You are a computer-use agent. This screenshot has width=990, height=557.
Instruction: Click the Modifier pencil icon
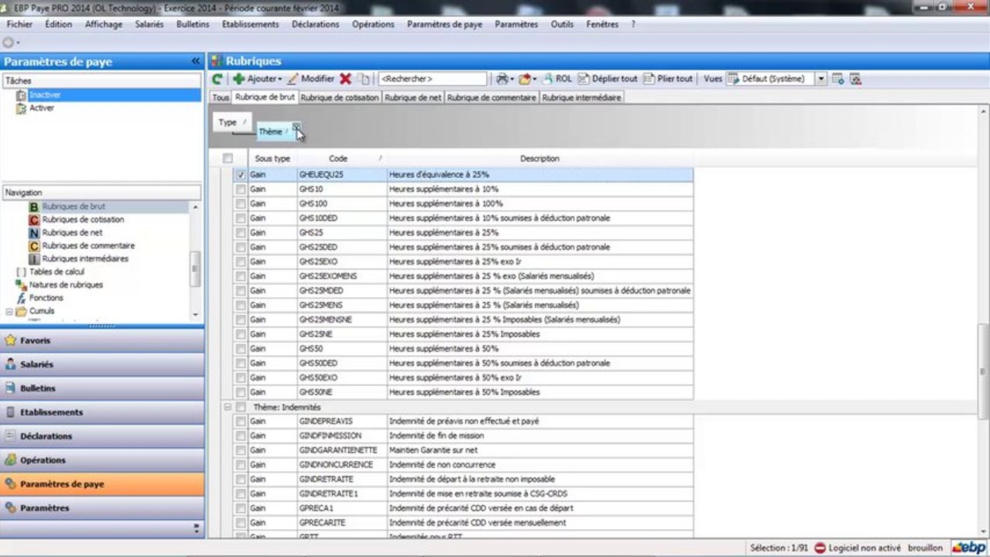tap(293, 79)
